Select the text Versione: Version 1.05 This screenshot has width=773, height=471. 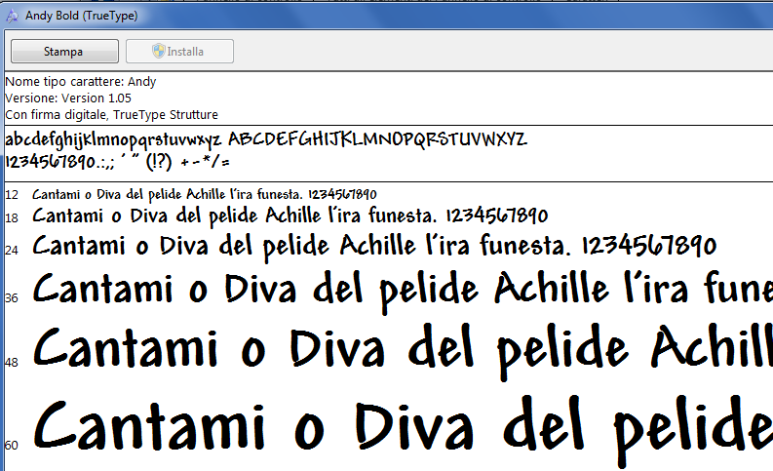tap(68, 98)
